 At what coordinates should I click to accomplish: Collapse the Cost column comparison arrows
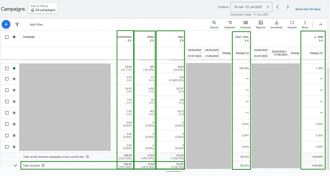pos(321,40)
